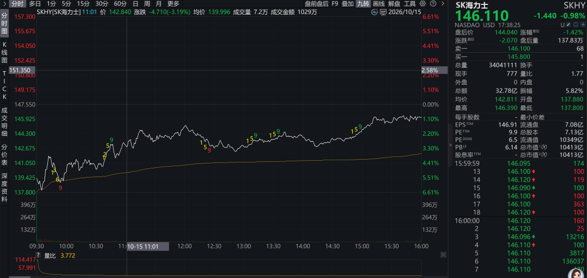Image resolution: width=587 pixels, height=278 pixels.
Task: Click the pencil edit icon under price
Action: [570, 24]
